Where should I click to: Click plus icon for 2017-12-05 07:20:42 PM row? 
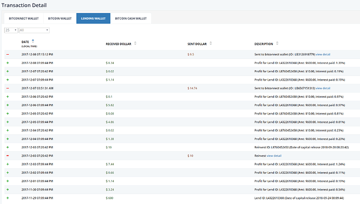coord(8,113)
